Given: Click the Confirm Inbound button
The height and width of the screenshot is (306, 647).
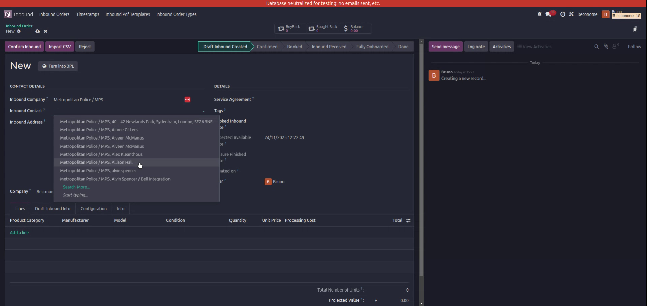Looking at the screenshot, I should click(x=24, y=46).
